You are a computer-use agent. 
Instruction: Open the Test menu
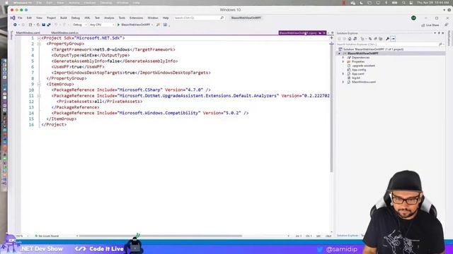97,18
